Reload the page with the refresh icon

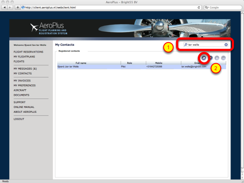pos(199,7)
